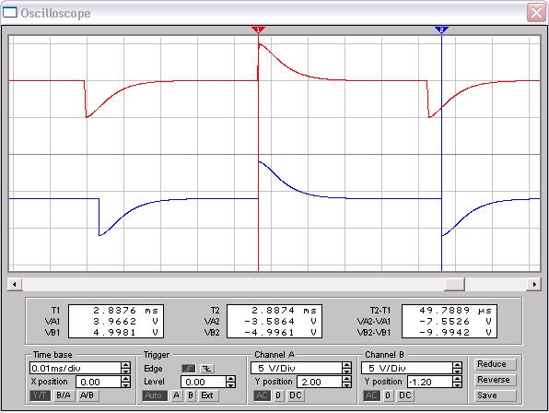Image resolution: width=549 pixels, height=413 pixels.
Task: Increase Channel A Y position
Action: (346, 379)
